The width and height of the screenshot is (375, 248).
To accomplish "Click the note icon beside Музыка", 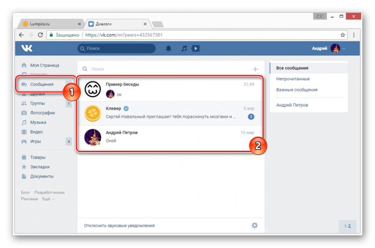I will click(x=24, y=122).
